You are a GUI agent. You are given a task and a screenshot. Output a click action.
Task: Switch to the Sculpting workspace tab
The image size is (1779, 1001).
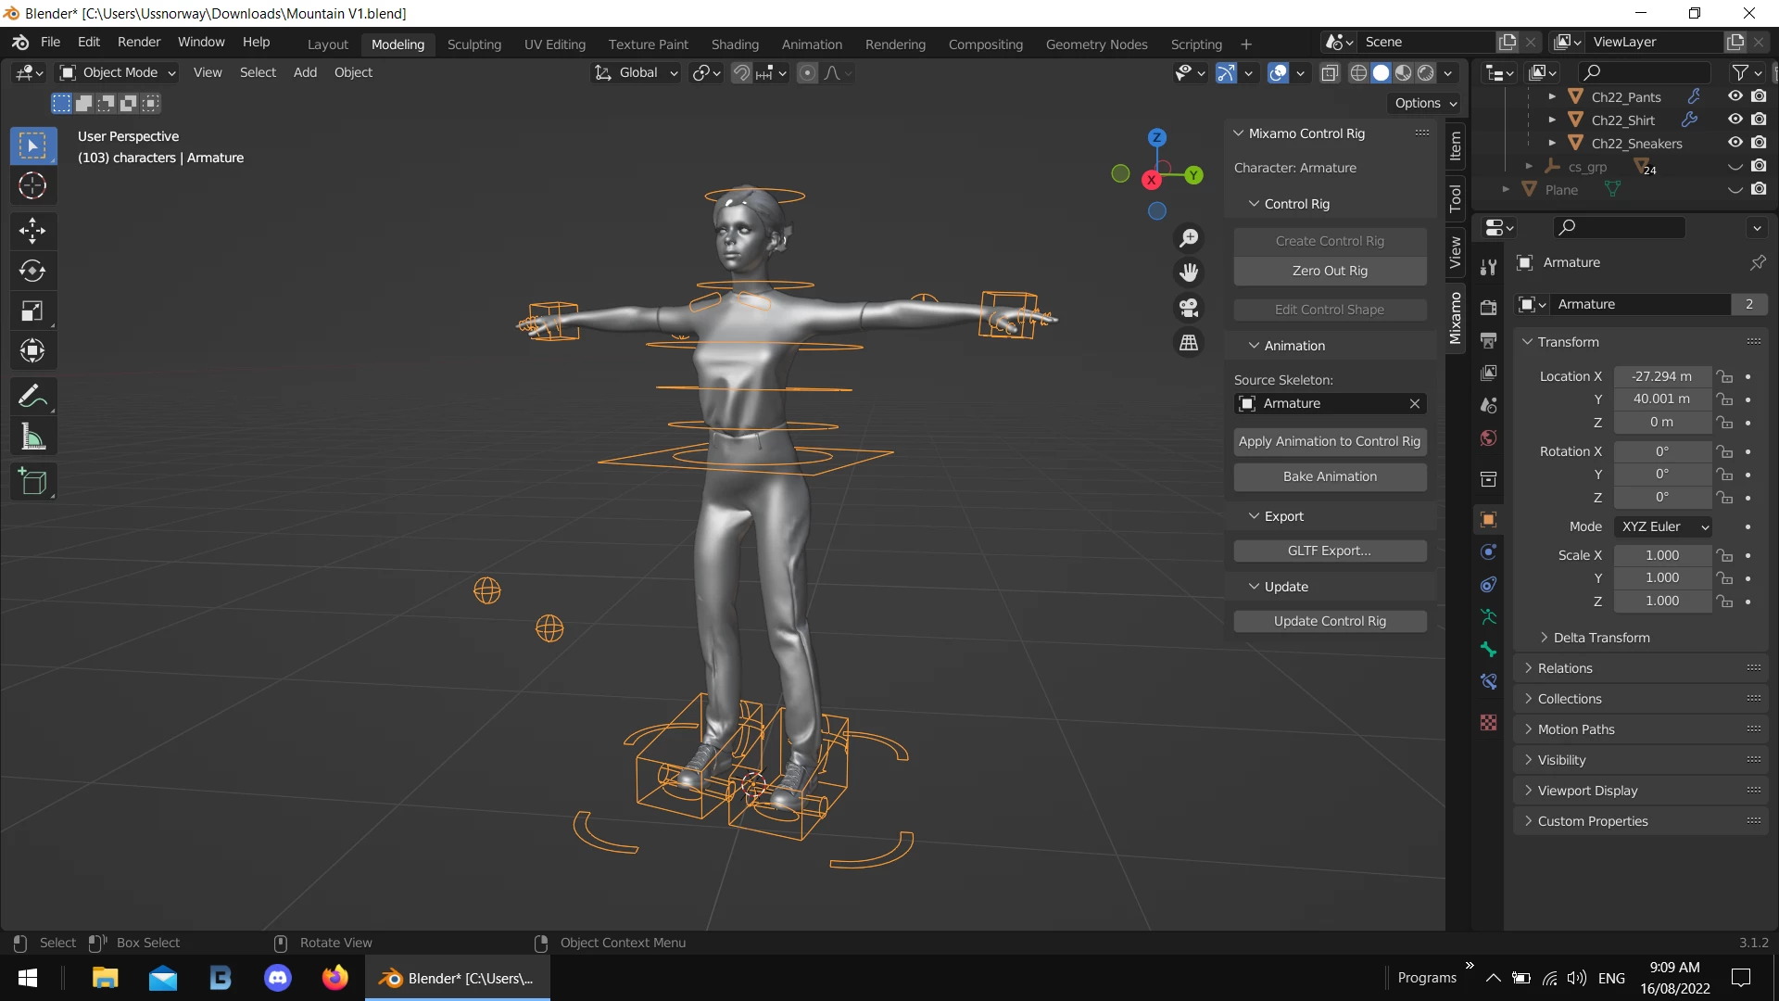tap(473, 44)
